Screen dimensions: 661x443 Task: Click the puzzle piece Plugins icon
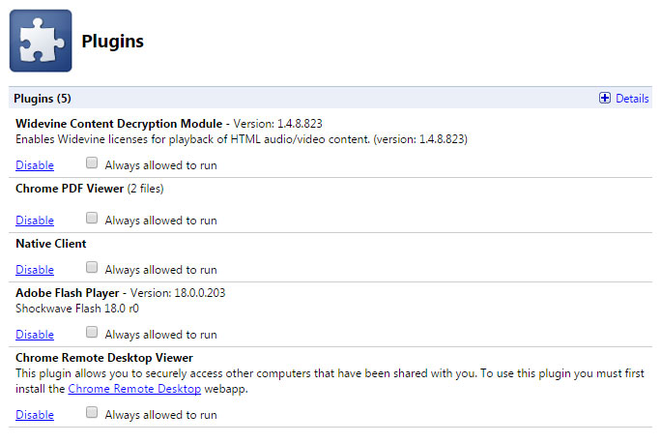41,41
